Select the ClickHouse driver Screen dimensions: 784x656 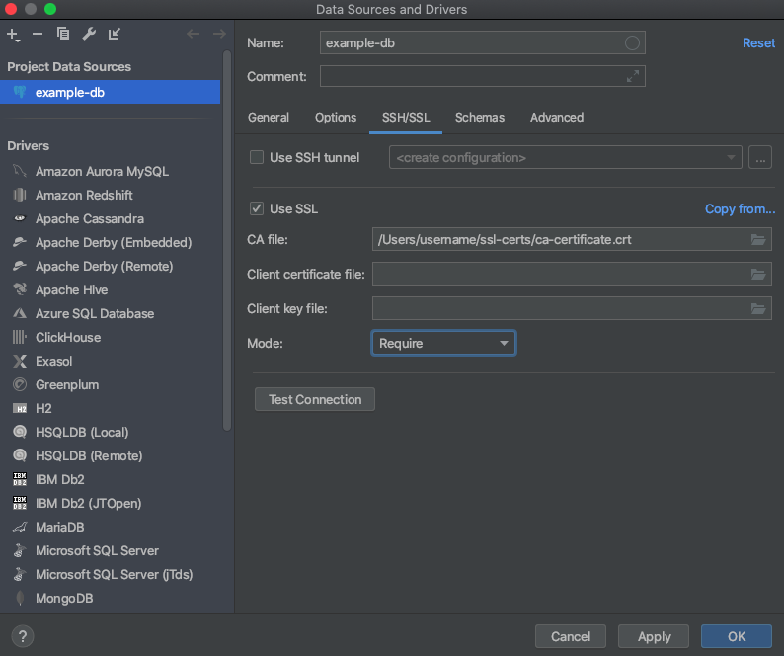110,337
